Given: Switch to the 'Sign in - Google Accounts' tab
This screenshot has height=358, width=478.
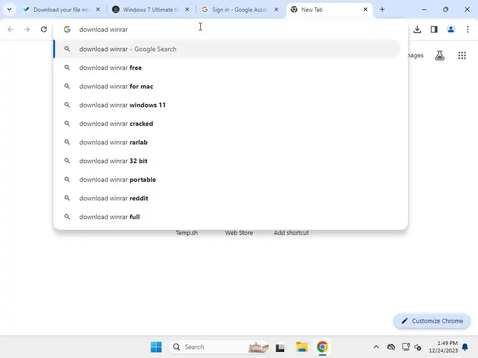Looking at the screenshot, I should 239,10.
